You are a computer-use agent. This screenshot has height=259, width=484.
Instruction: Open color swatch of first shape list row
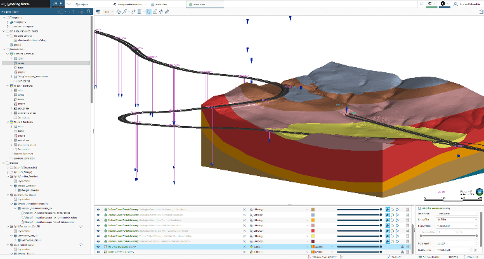[x=313, y=208]
